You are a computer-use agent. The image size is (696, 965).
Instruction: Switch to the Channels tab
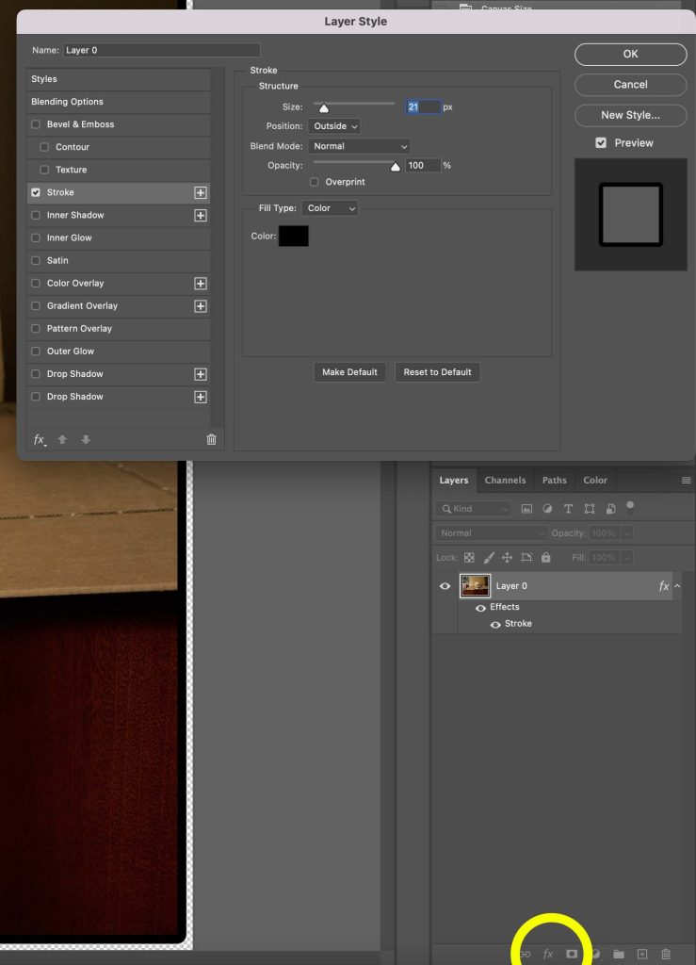coord(505,481)
